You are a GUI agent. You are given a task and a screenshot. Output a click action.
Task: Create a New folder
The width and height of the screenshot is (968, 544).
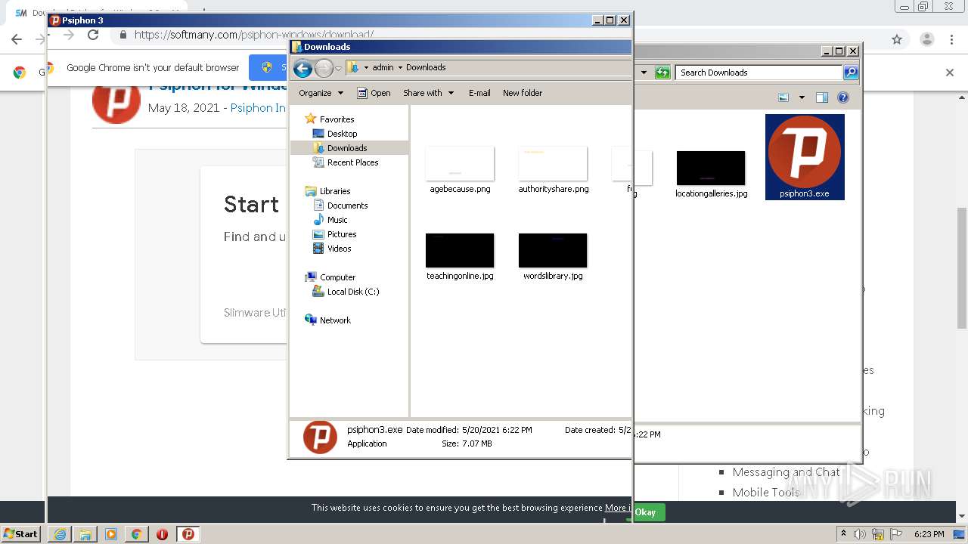[x=523, y=93]
